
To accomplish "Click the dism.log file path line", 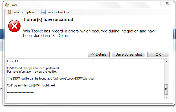I will (x=50, y=78).
